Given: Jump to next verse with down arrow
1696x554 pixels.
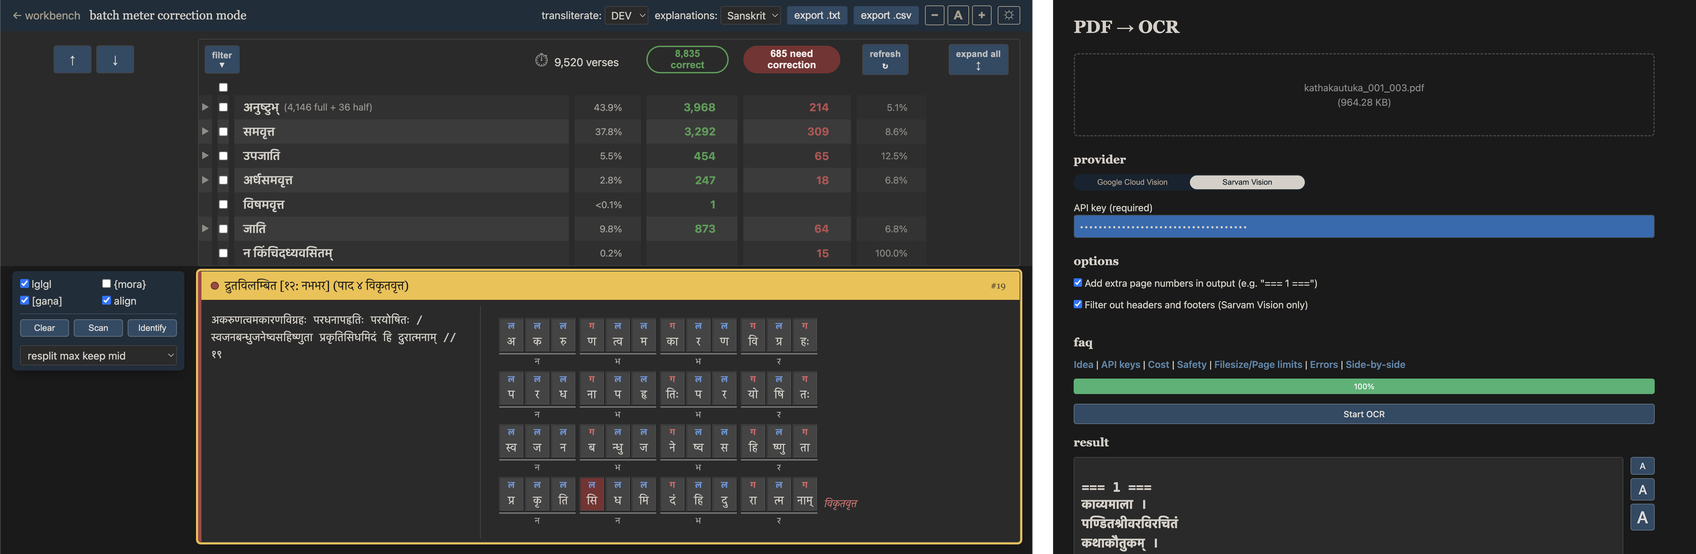Looking at the screenshot, I should click(115, 60).
